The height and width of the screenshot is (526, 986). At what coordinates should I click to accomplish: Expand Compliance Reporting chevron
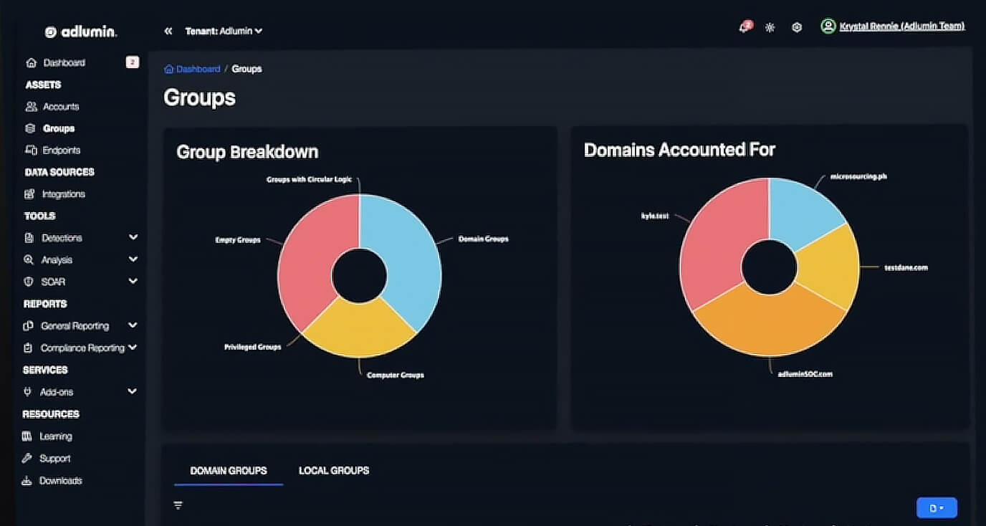coord(132,348)
